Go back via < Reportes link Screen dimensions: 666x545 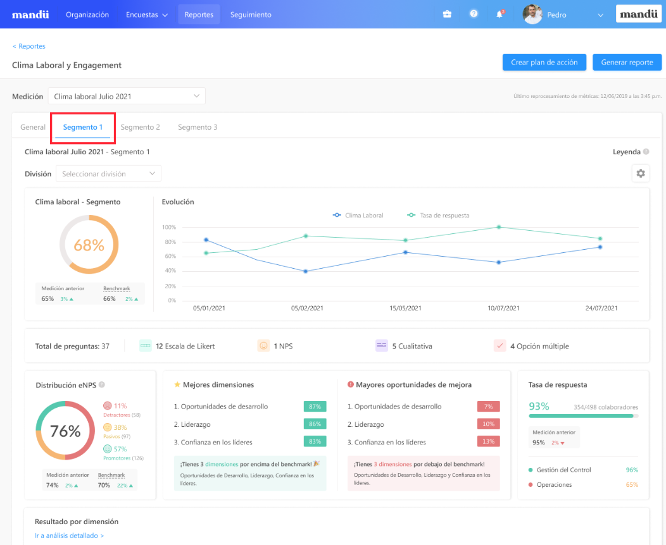point(29,46)
